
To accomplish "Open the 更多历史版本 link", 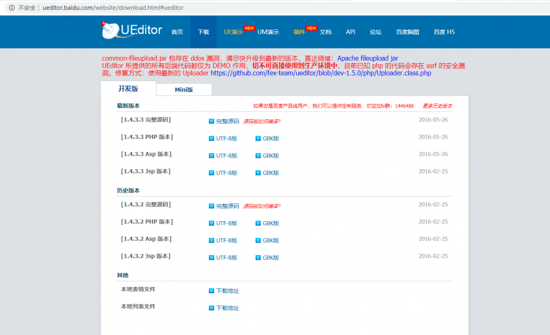I will pyautogui.click(x=437, y=106).
